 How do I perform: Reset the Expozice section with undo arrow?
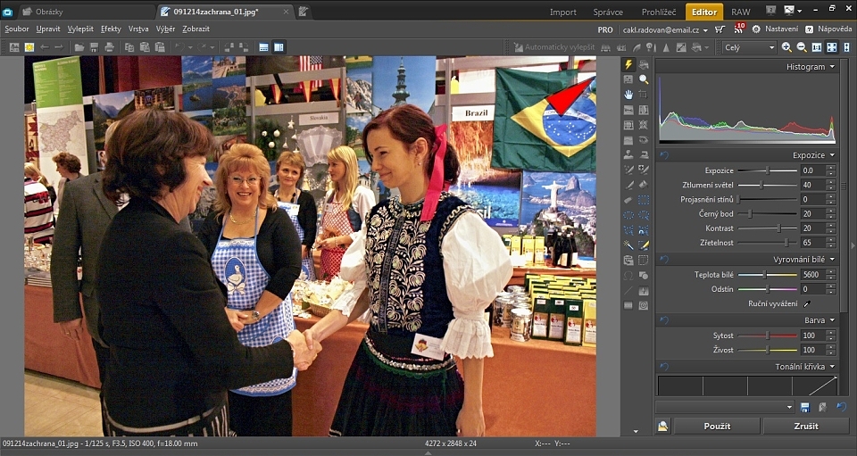point(662,155)
